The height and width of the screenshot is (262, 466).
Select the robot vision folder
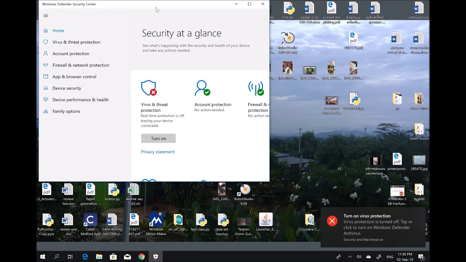point(419,102)
